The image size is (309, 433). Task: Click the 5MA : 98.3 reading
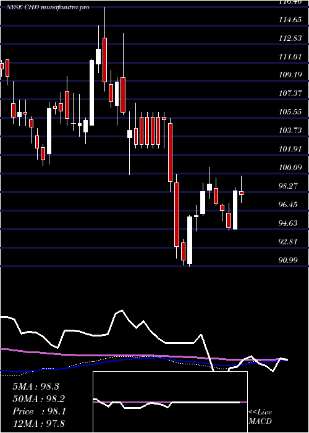point(36,387)
